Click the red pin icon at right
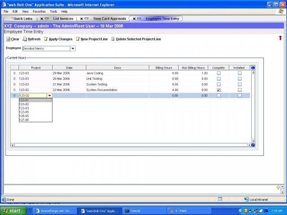 coord(280,38)
